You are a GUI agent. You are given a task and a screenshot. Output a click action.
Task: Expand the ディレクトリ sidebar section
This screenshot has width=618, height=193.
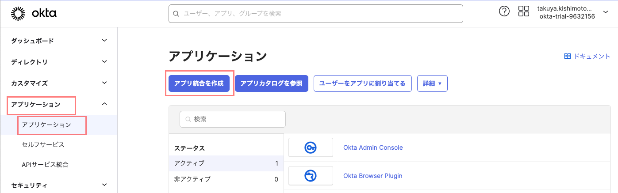click(x=104, y=62)
